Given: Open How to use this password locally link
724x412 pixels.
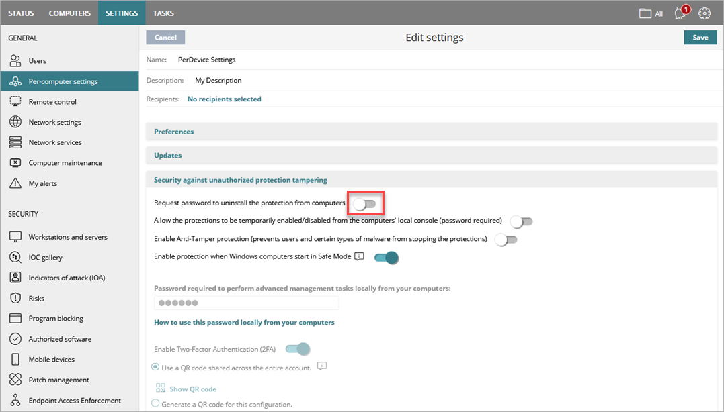Looking at the screenshot, I should coord(243,321).
